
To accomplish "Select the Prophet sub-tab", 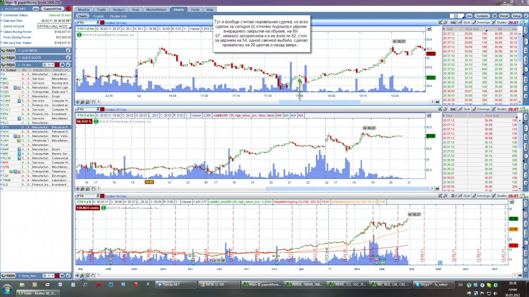I will [98, 16].
